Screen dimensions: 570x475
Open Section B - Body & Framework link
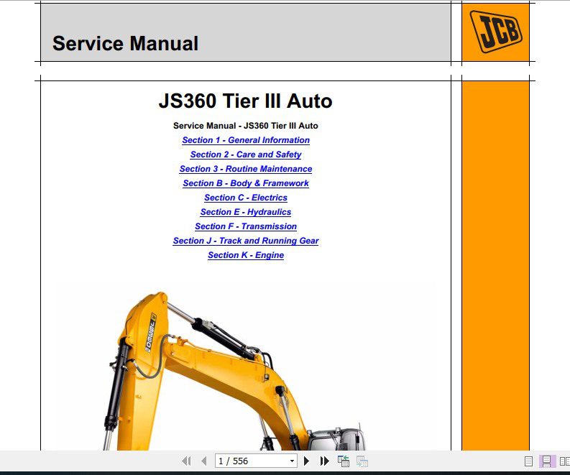[x=246, y=183]
